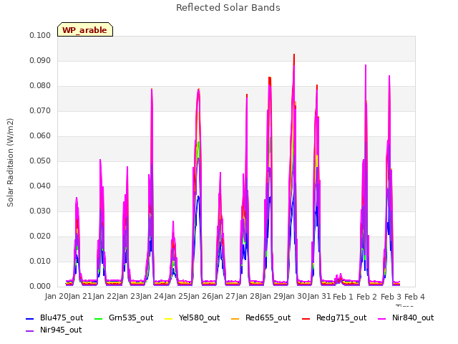Screen dimensions: 458x344
Task: Select the Nir945_out legend entry
Action: point(54,330)
